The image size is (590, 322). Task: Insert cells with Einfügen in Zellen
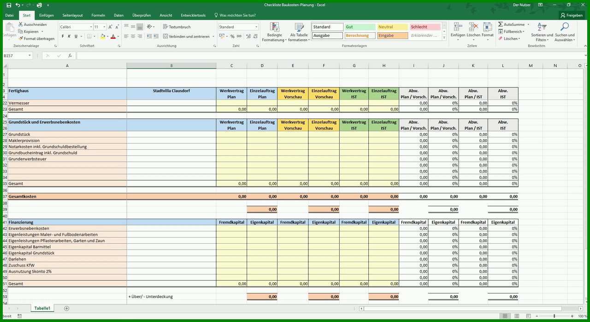point(458,32)
